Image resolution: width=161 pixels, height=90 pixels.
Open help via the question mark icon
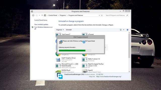(x=128, y=30)
